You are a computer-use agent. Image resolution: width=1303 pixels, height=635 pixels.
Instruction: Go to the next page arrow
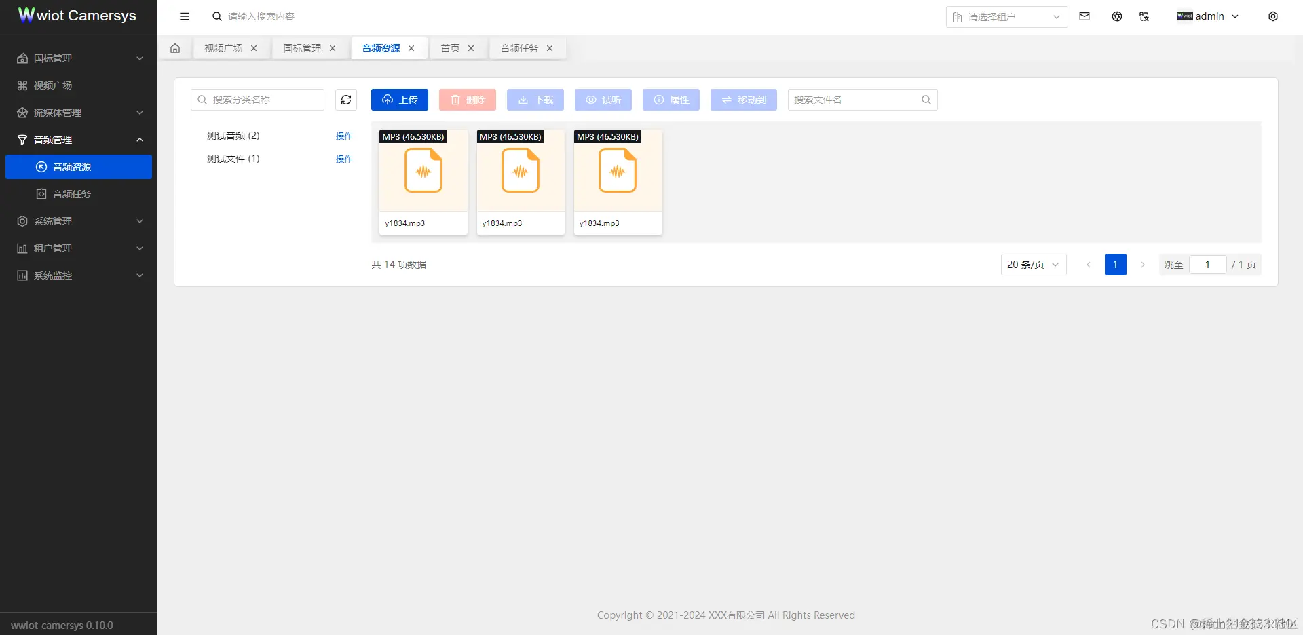[1143, 265]
